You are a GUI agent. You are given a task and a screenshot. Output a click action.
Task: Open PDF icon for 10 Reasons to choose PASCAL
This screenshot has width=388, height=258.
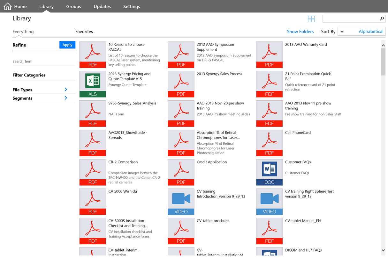coord(93,55)
